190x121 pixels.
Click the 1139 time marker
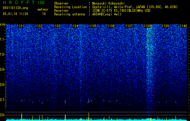click(166, 26)
